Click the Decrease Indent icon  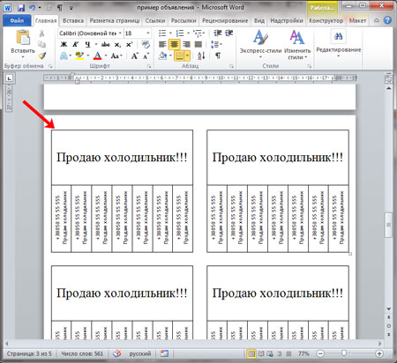218,33
